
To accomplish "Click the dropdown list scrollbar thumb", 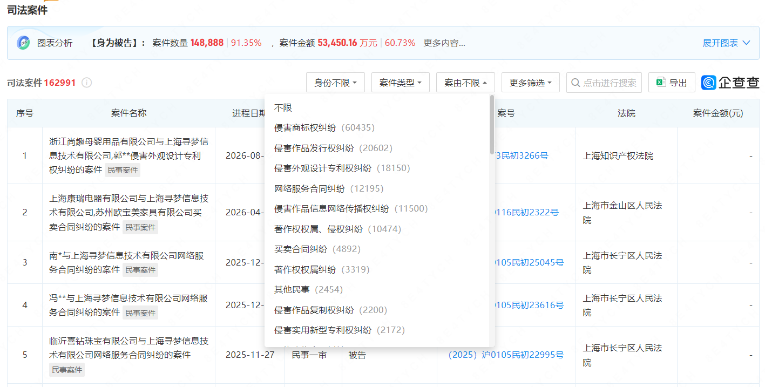I will [x=491, y=124].
